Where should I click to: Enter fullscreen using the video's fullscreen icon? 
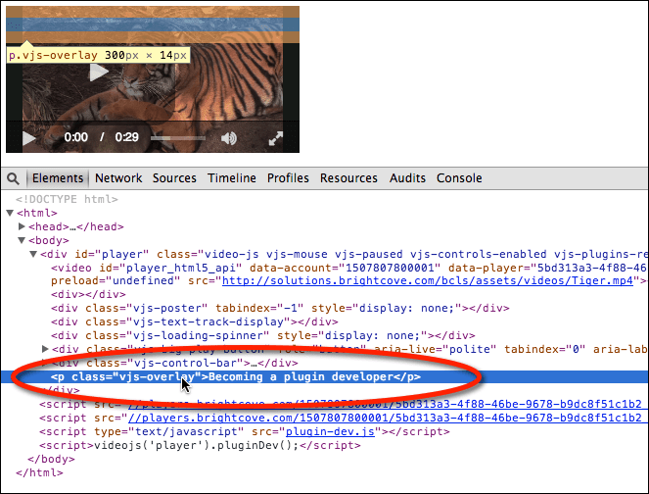point(280,139)
